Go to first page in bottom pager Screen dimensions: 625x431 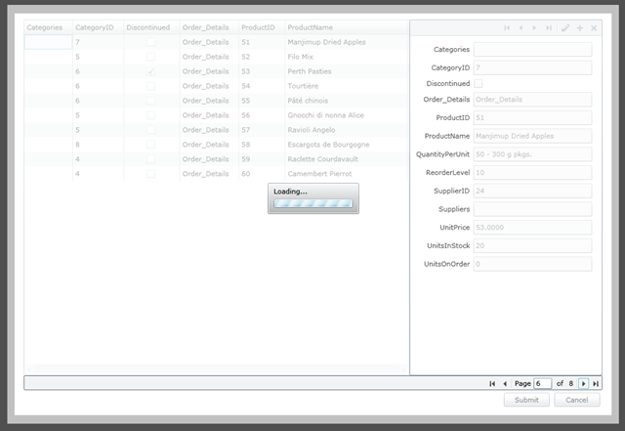[x=492, y=384]
